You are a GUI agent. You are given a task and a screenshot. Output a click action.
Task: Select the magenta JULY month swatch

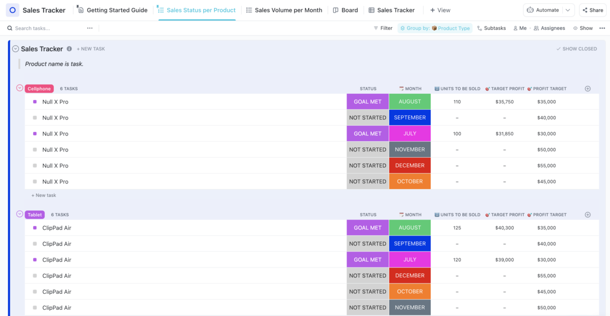[x=410, y=134]
